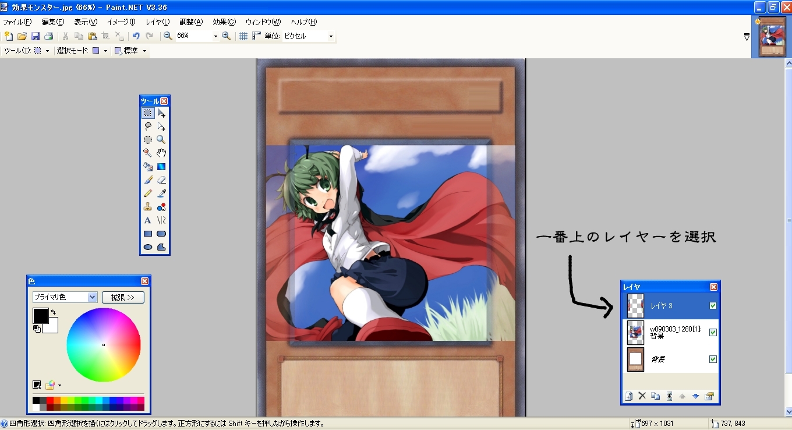Choose the Rounded Rectangle tool

pos(161,234)
